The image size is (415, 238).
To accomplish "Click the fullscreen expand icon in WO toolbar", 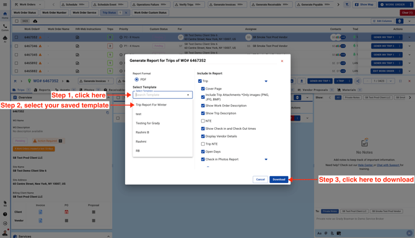I will coord(400,81).
